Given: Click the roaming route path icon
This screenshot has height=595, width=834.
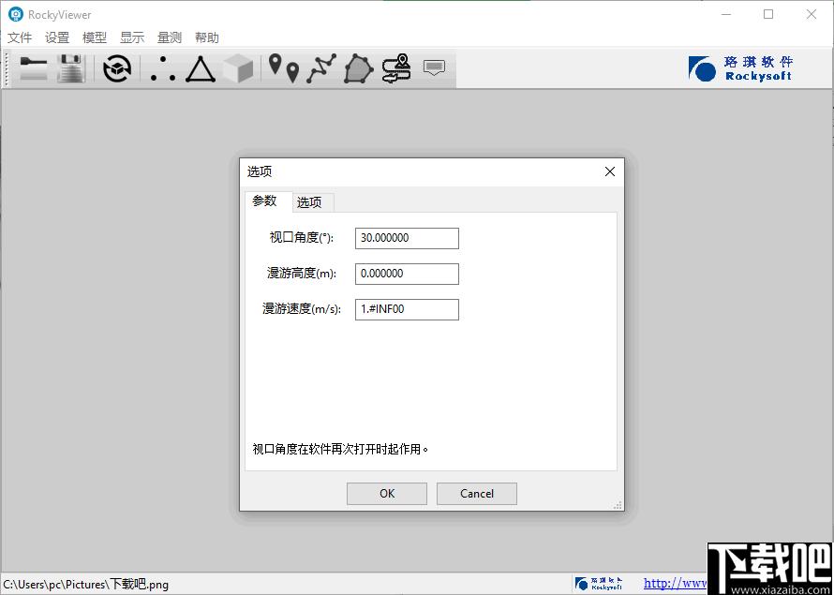Looking at the screenshot, I should click(x=396, y=68).
